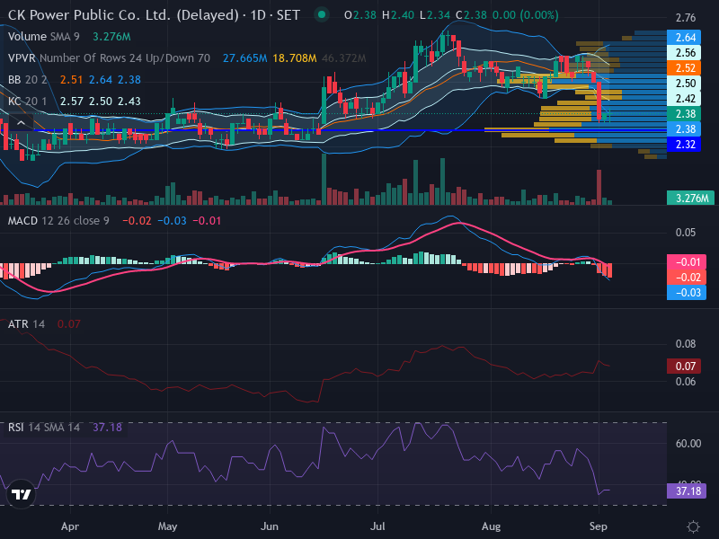Click the RSI 37.18 axis label
This screenshot has height=539, width=719.
[687, 491]
